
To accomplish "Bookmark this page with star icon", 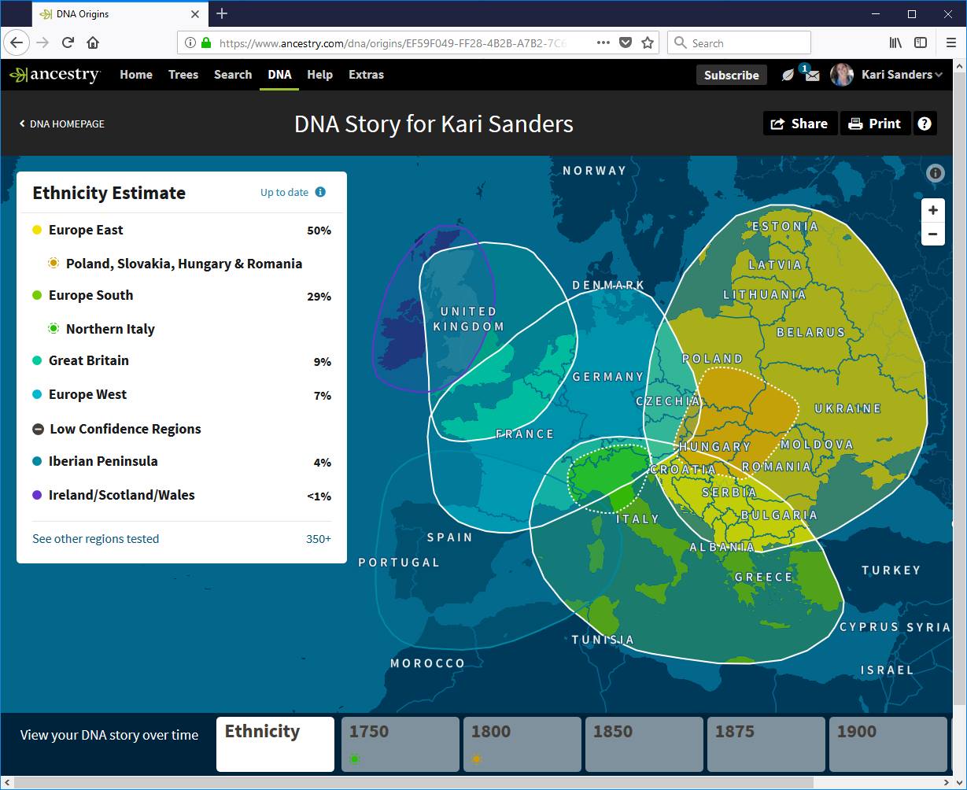I will pyautogui.click(x=648, y=43).
